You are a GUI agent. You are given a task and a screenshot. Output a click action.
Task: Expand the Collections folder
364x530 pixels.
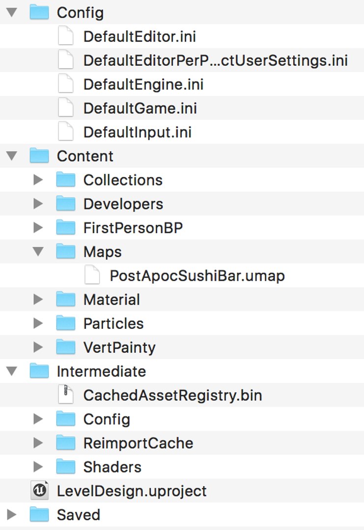click(38, 180)
